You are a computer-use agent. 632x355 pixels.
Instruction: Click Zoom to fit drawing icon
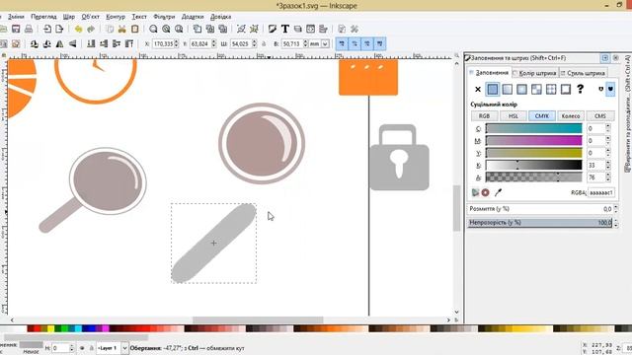point(166,29)
